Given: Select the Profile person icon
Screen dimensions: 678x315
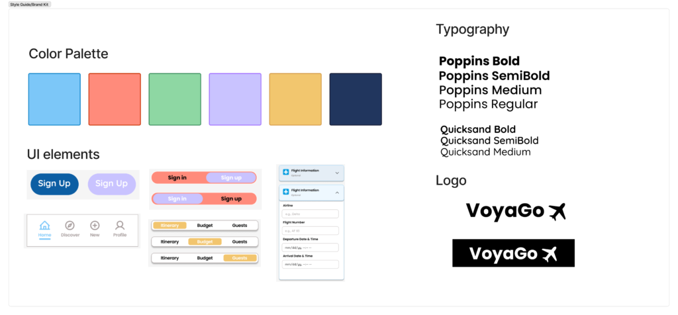Looking at the screenshot, I should coord(120,226).
